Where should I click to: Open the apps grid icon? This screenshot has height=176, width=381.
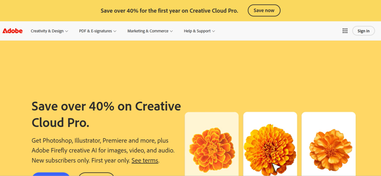click(345, 31)
